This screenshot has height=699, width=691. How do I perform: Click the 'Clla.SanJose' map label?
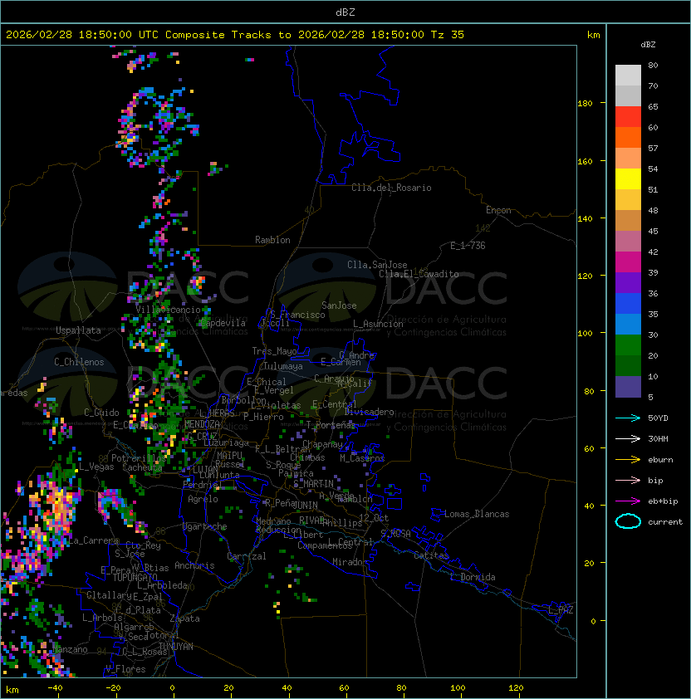pyautogui.click(x=377, y=265)
